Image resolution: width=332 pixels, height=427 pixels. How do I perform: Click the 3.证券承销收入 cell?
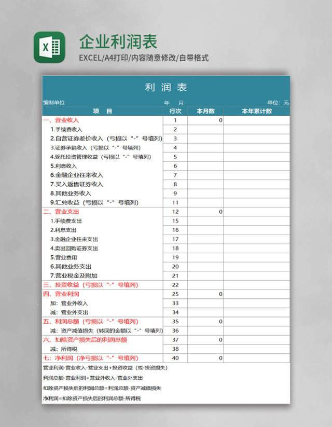pos(103,147)
